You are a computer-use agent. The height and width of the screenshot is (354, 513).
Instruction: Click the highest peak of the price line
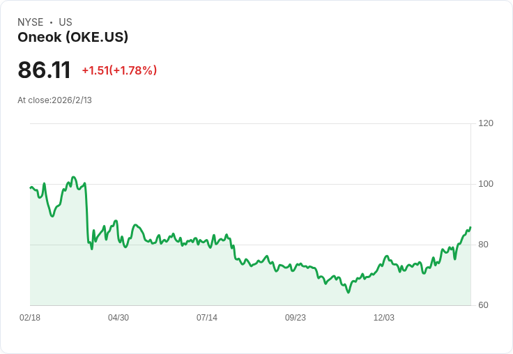(x=74, y=177)
